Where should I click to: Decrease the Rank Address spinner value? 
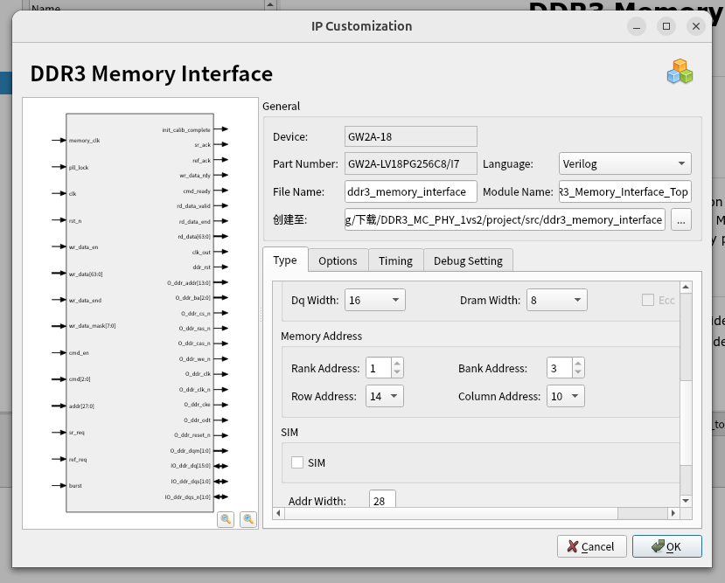click(x=397, y=373)
